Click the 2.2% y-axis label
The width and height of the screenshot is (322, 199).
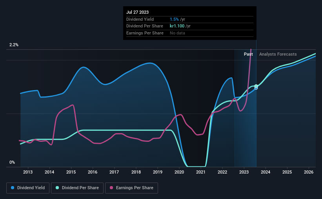click(14, 45)
